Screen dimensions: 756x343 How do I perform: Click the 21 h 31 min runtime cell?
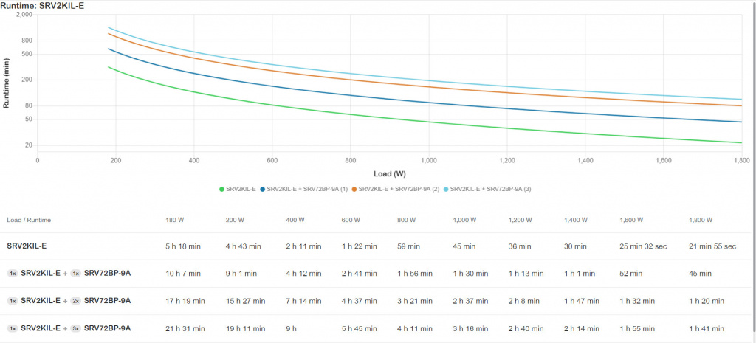(x=185, y=328)
